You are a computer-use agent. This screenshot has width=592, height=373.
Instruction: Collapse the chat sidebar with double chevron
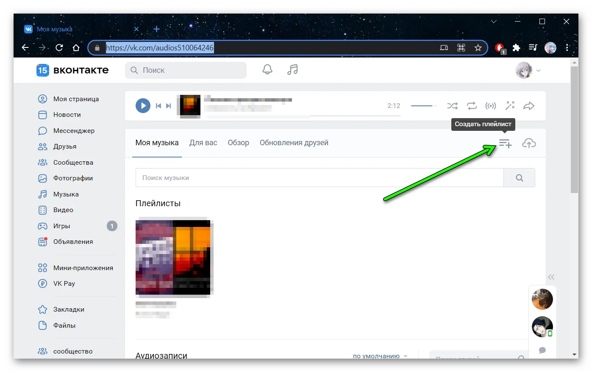551,277
